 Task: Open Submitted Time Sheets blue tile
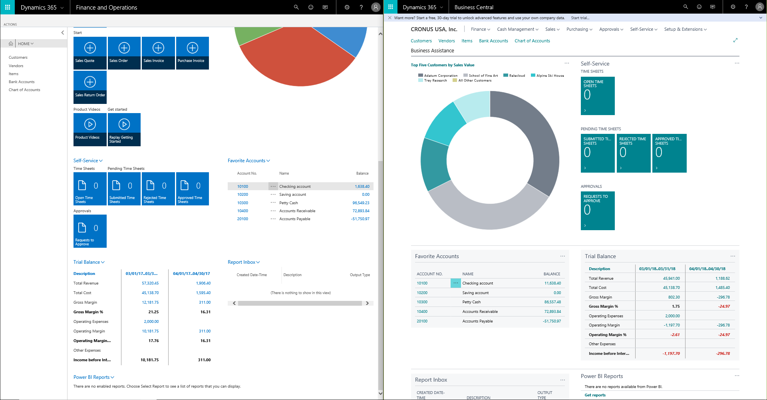[x=124, y=189]
